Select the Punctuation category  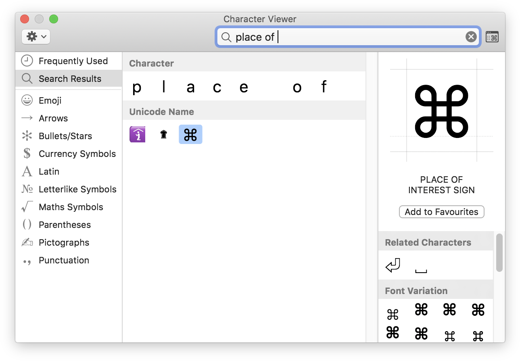pos(63,260)
